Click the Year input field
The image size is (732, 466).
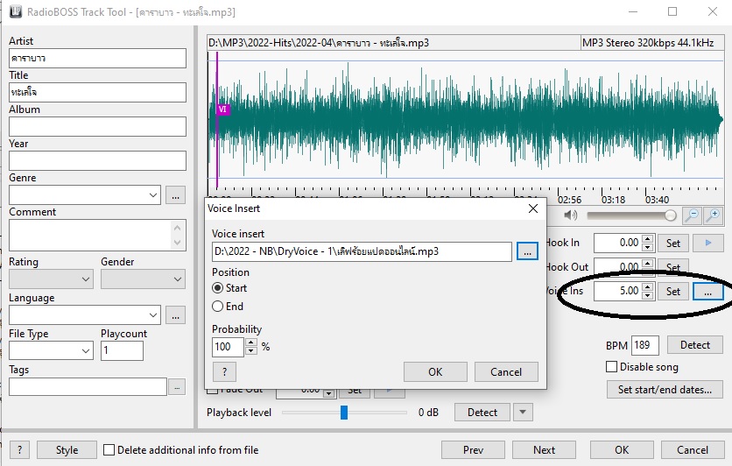97,160
